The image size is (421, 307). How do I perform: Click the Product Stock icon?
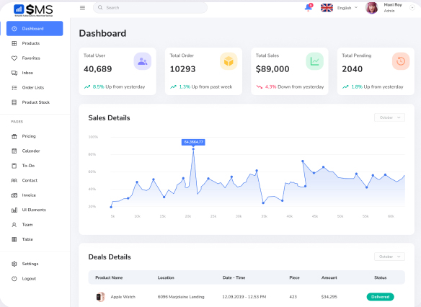[14, 102]
